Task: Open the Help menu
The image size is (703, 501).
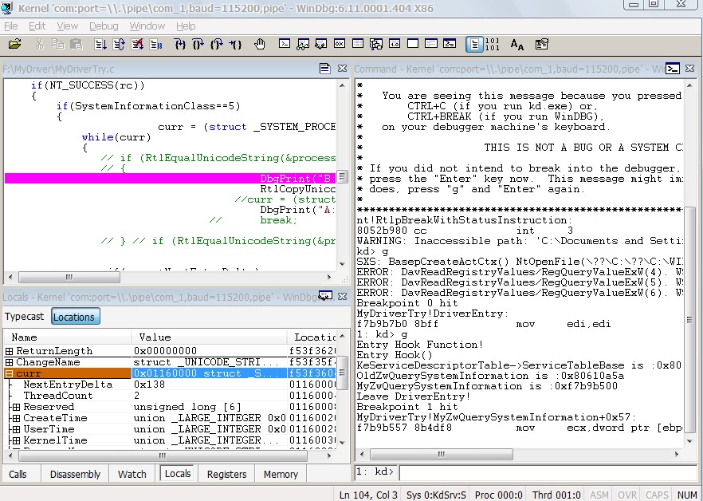Action: [186, 26]
